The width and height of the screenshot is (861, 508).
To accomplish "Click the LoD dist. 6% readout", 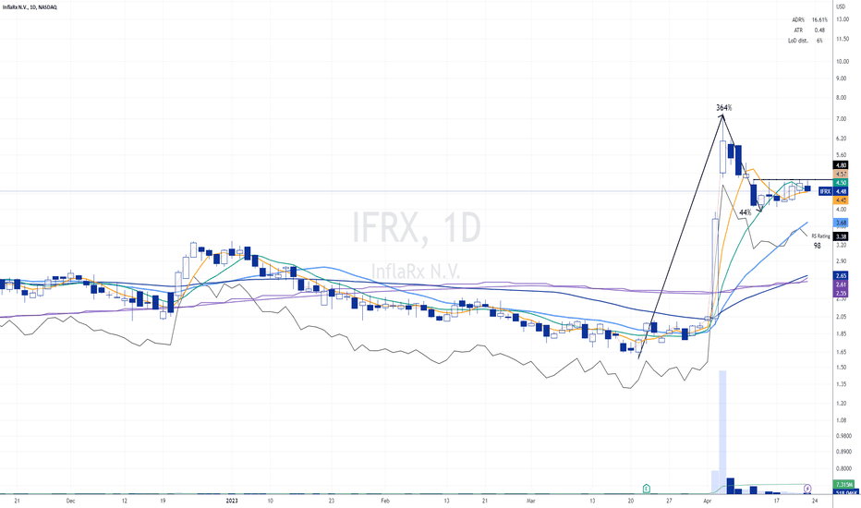I will click(806, 41).
